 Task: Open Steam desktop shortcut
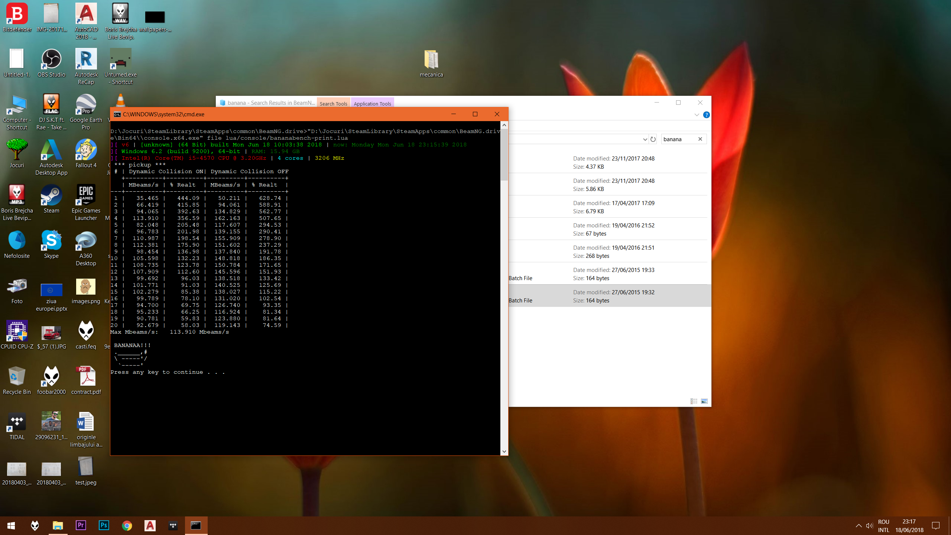click(x=51, y=195)
